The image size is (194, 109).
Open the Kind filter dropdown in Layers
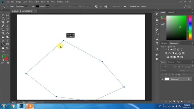[x=167, y=67]
